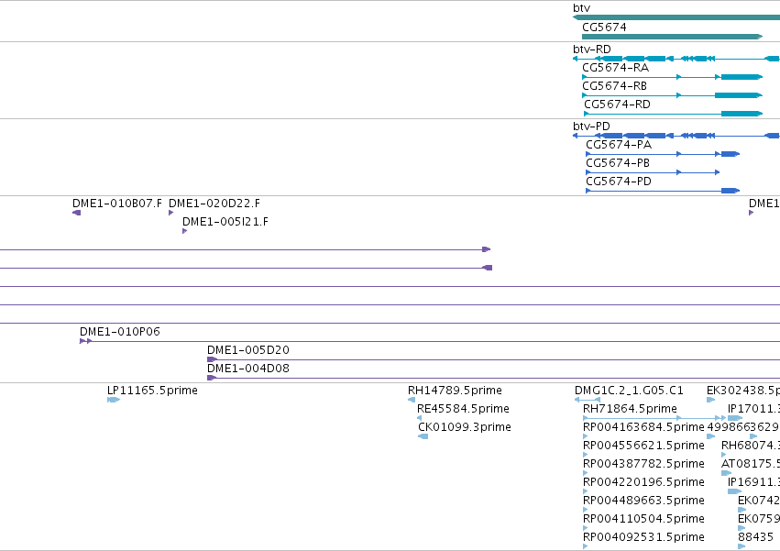Click the DME1-010P06 feature label
The width and height of the screenshot is (780, 551).
pos(120,332)
